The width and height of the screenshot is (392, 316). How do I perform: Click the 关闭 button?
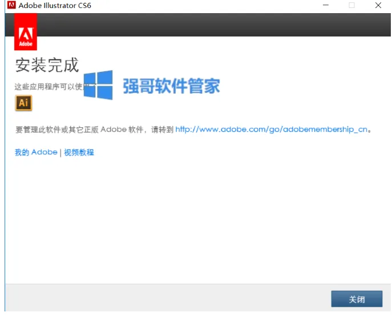pos(357,299)
